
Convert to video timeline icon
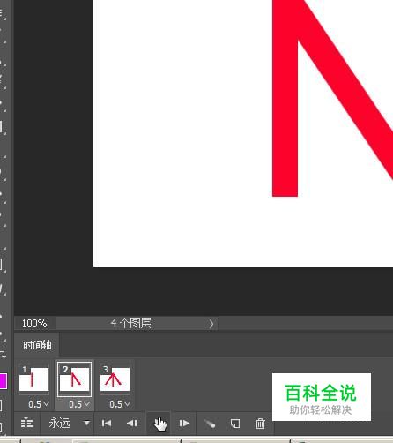tap(27, 424)
